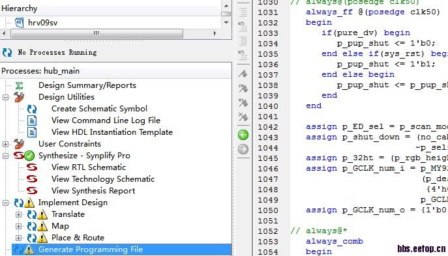This screenshot has height=256, width=448.
Task: Click the Create Schematic Symbol icon
Action: [32, 109]
